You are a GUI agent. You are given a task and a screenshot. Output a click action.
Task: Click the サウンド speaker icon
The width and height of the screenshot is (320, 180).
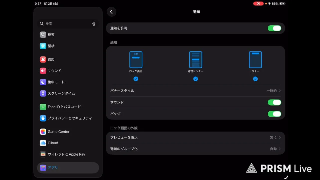coord(43,71)
